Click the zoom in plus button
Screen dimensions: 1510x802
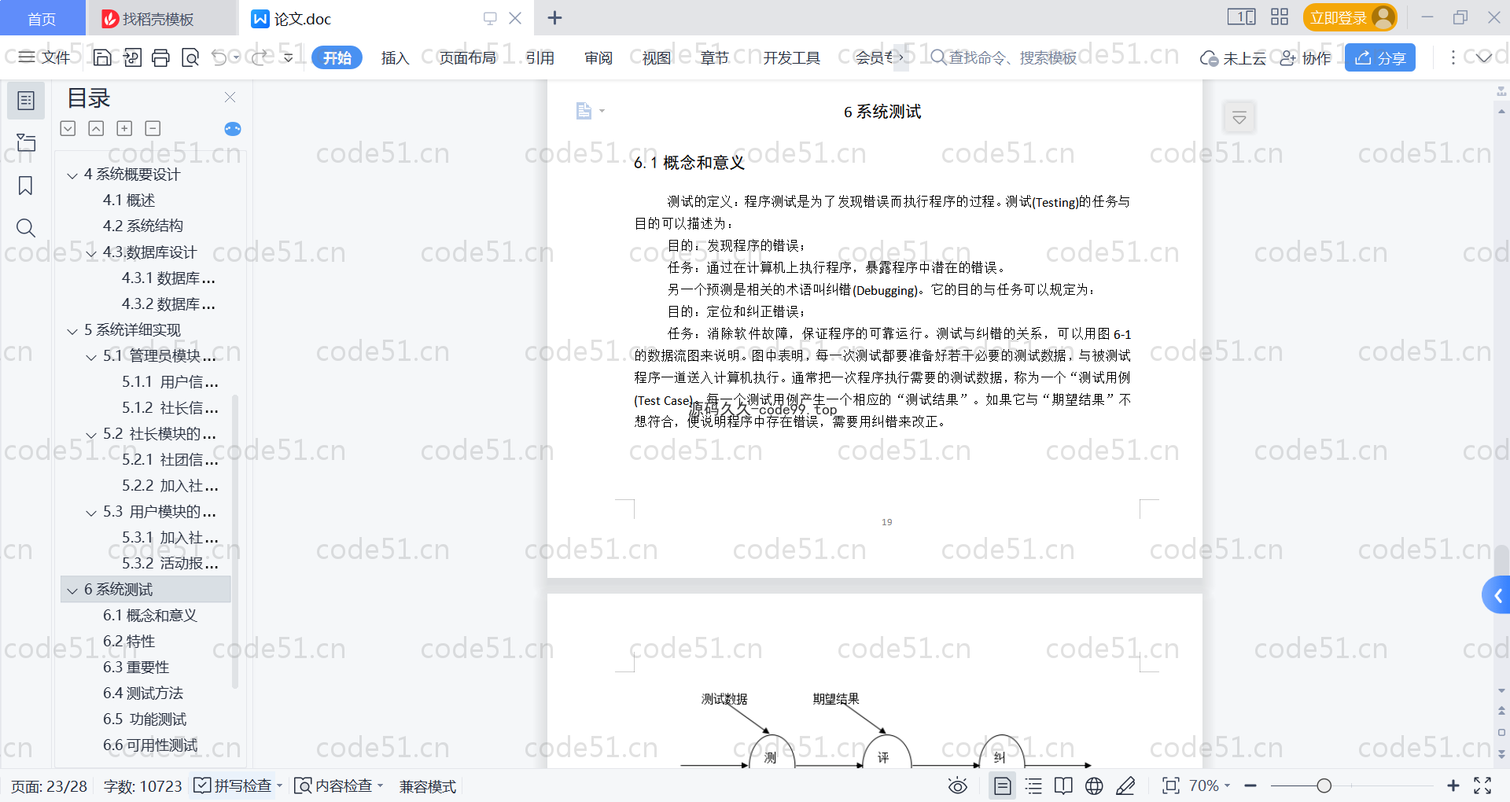[1453, 785]
